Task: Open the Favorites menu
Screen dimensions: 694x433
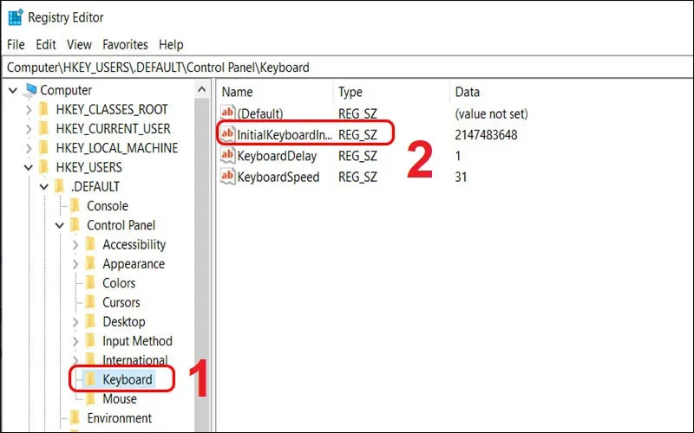Action: point(125,44)
